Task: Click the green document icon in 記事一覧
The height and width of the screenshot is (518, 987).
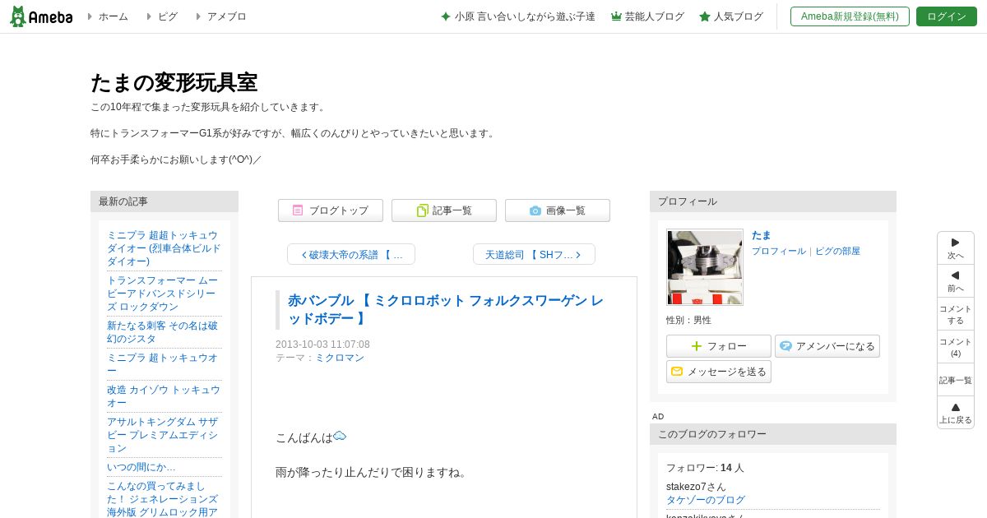Action: (x=422, y=210)
